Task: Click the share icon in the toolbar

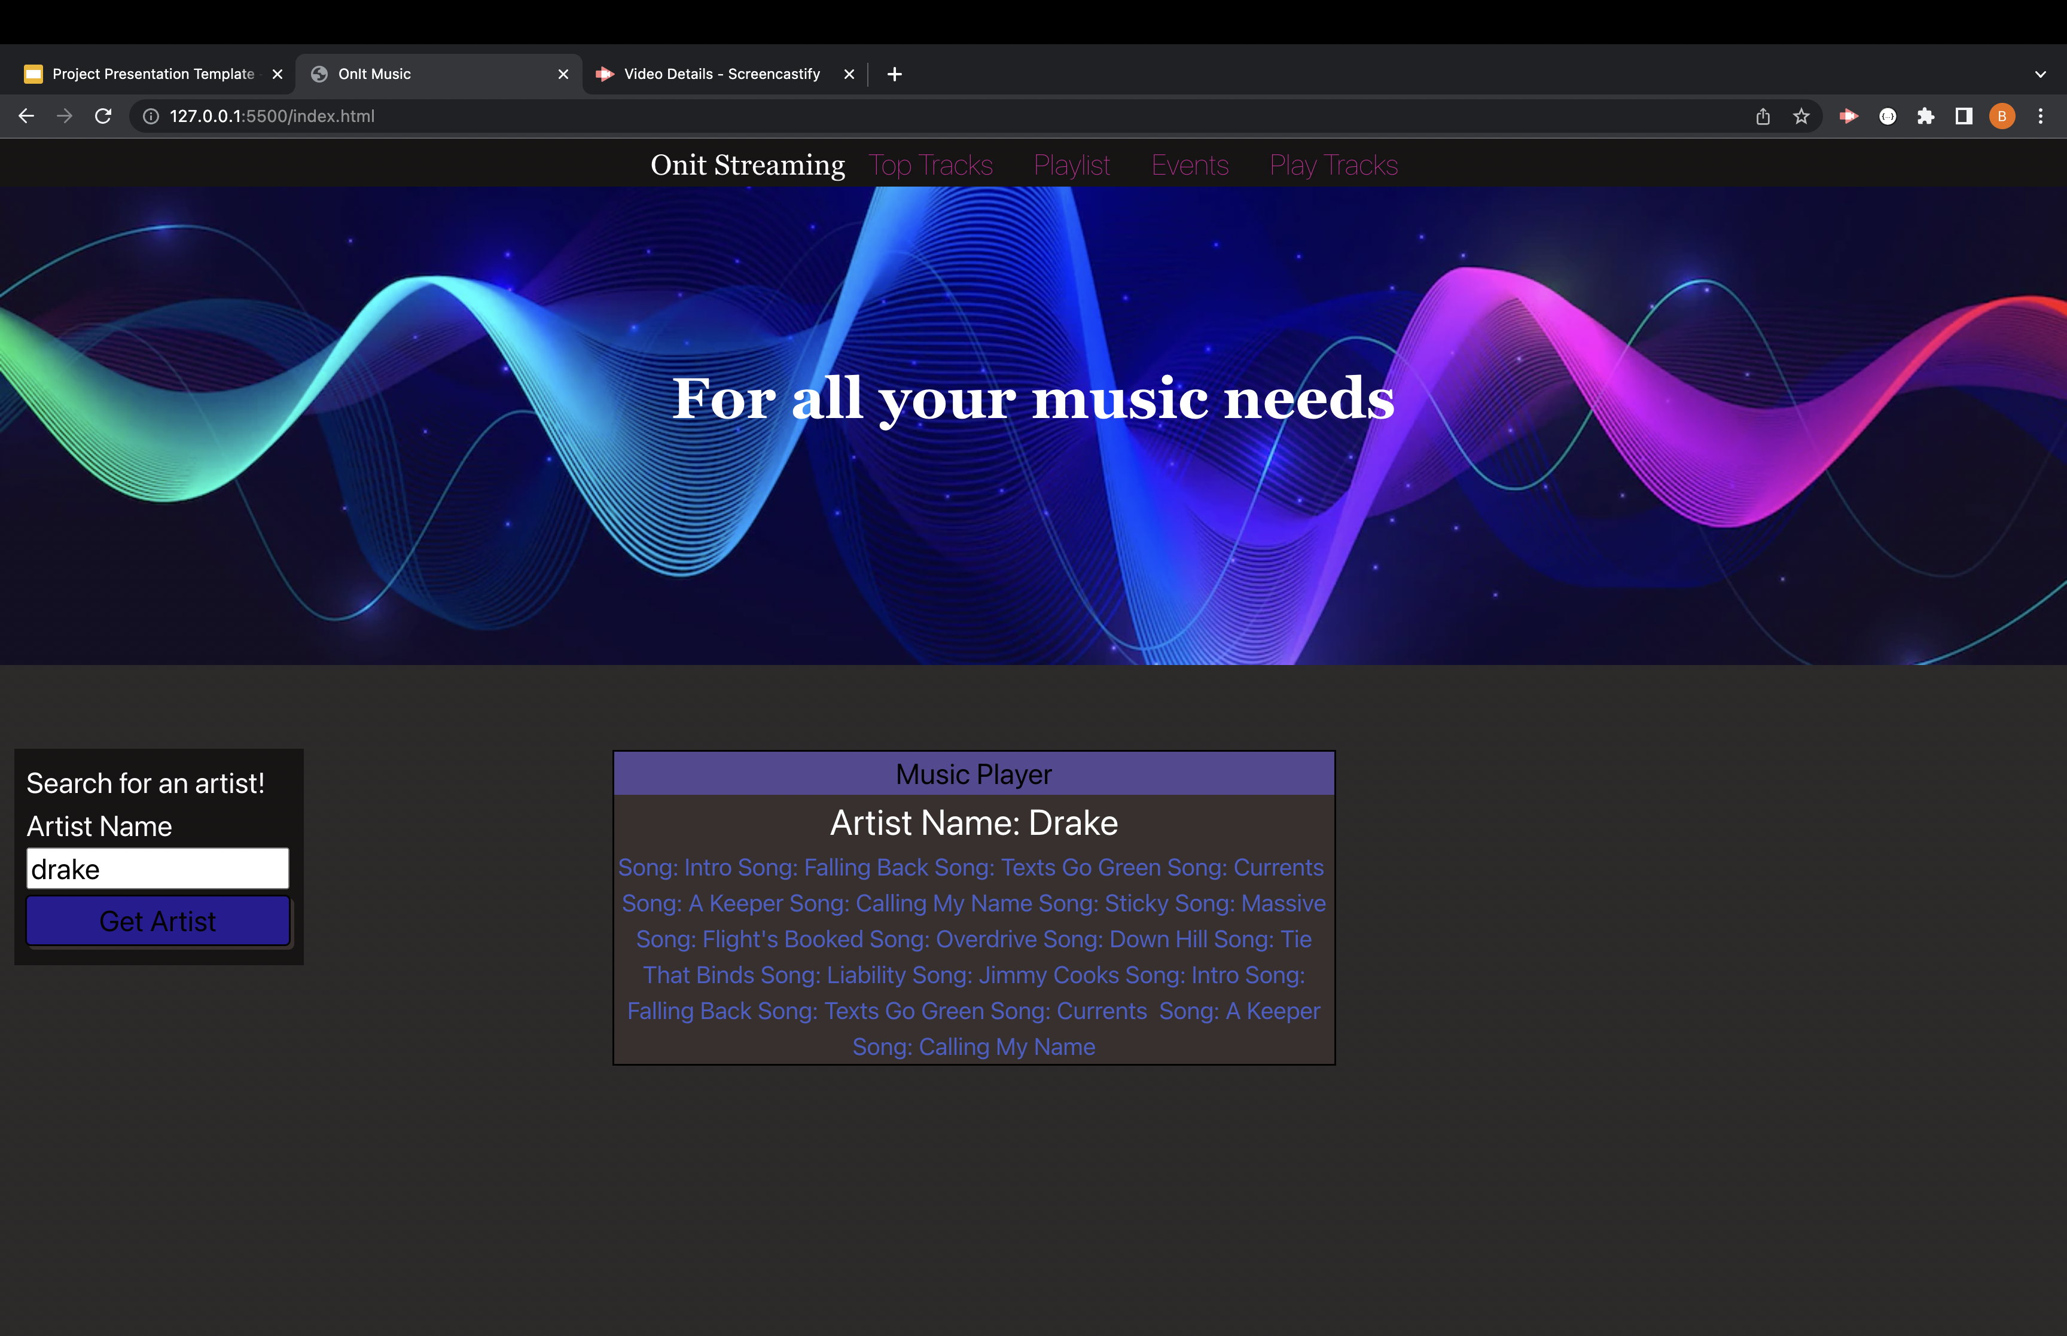Action: point(1762,115)
